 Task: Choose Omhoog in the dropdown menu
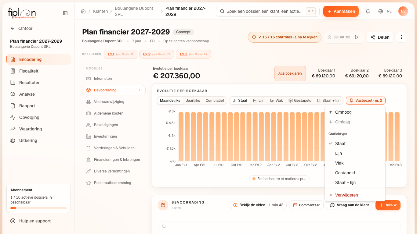pos(355,112)
